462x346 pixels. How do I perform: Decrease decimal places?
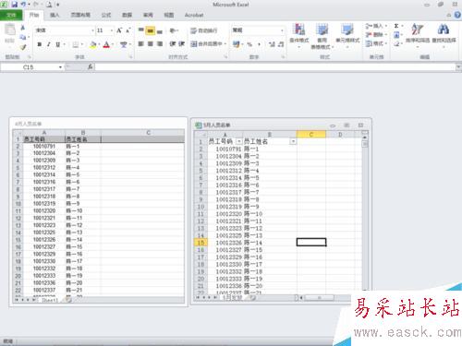(281, 44)
